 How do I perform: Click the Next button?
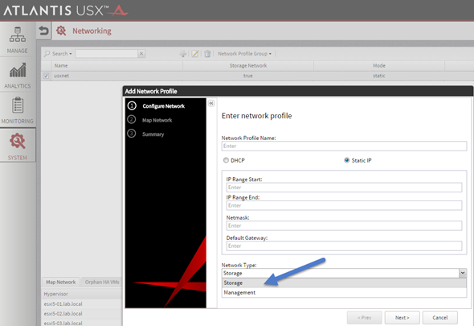[x=402, y=317]
